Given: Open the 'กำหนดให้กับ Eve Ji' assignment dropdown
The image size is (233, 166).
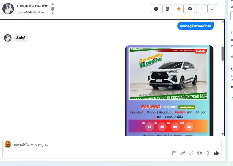Looking at the screenshot, I should tap(31, 13).
